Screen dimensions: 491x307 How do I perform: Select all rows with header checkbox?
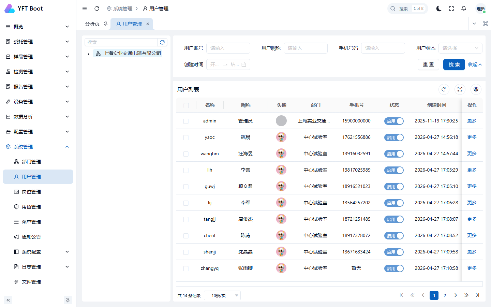[186, 105]
